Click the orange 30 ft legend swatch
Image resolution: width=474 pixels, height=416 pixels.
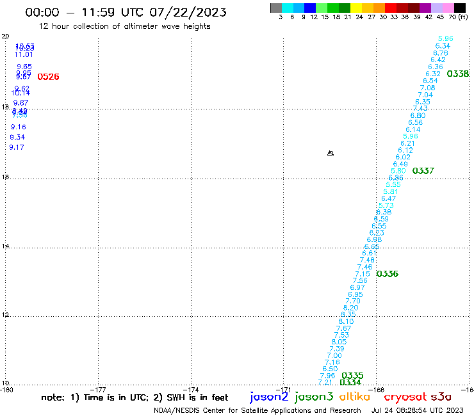point(379,8)
